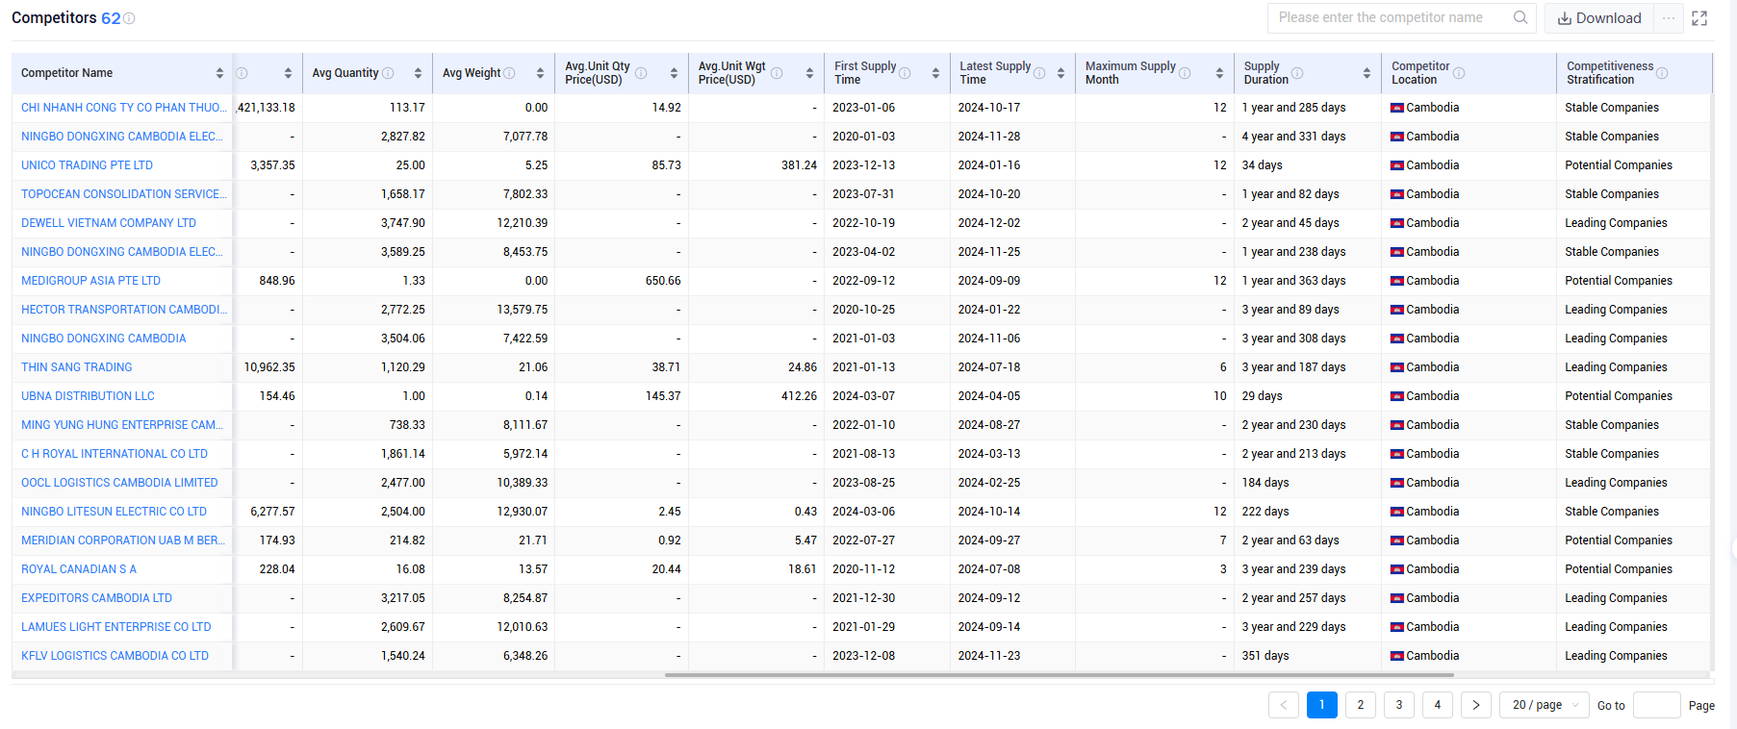This screenshot has height=729, width=1737.
Task: Click the Avg.Unit Wgt Price info icon
Action: (x=777, y=73)
